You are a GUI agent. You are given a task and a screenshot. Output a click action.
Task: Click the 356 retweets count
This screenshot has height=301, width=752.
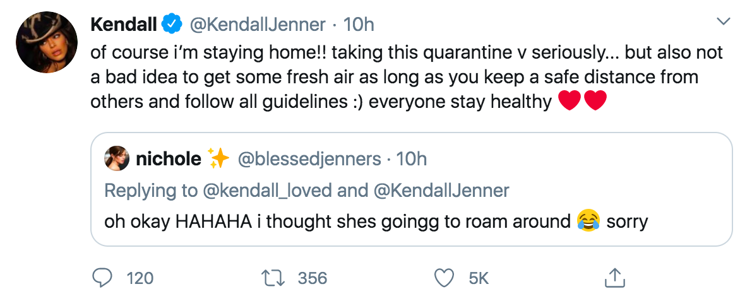coord(312,278)
